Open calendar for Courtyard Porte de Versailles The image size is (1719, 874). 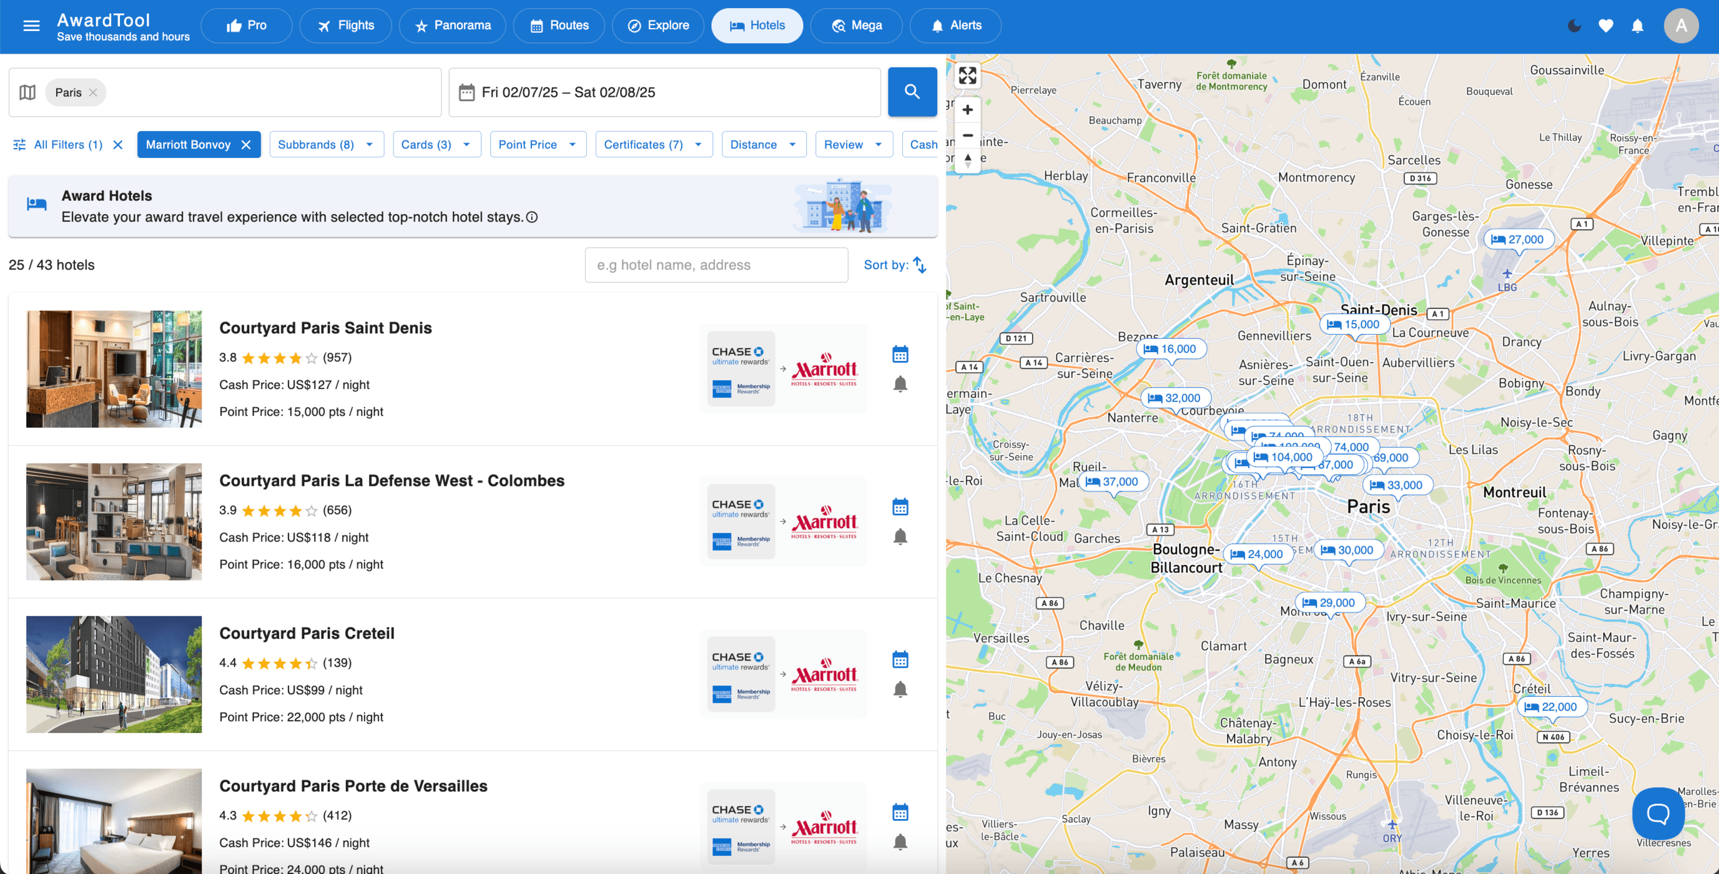point(900,813)
